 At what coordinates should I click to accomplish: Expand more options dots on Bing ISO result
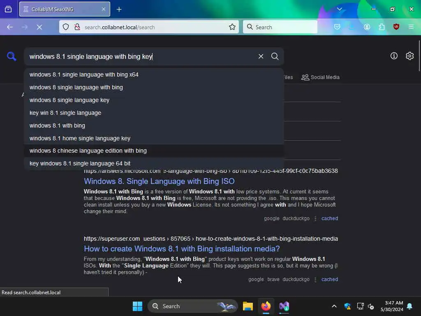coord(315,218)
